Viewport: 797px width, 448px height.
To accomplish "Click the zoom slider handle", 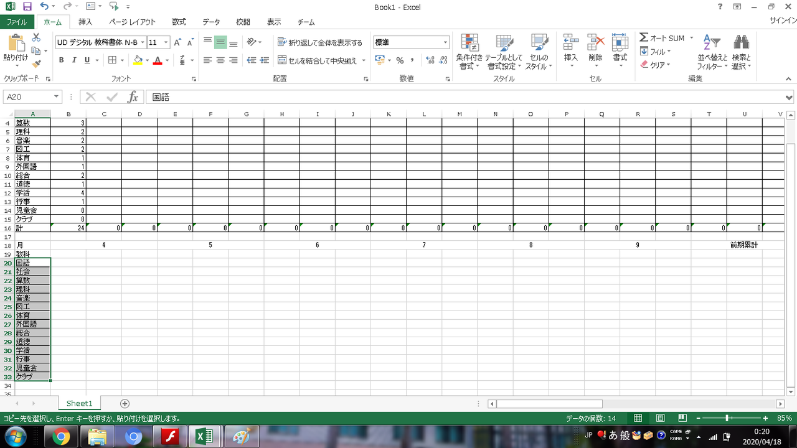I will coord(727,418).
